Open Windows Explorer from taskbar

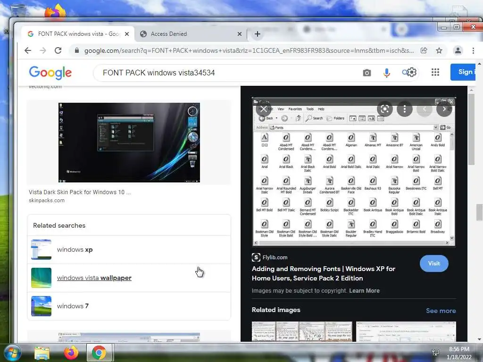[x=42, y=353]
